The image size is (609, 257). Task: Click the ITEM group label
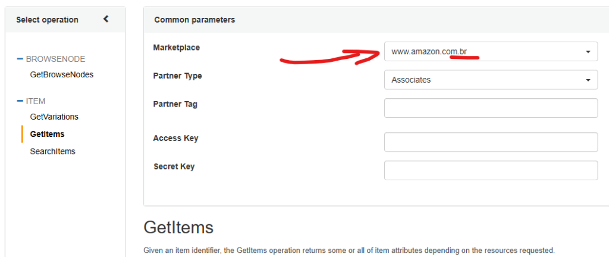tap(36, 101)
